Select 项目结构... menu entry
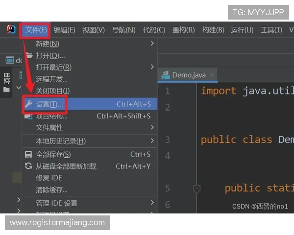294x235 pixels. pyautogui.click(x=90, y=116)
